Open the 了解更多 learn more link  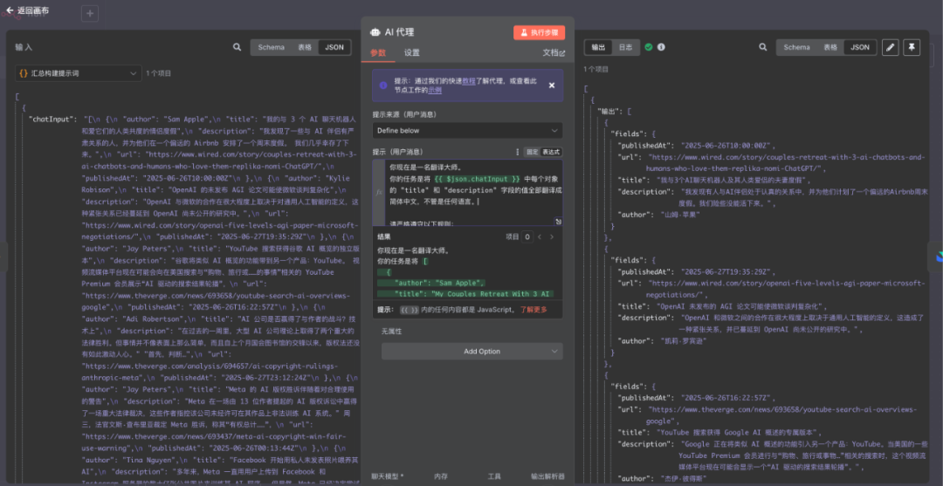(534, 310)
